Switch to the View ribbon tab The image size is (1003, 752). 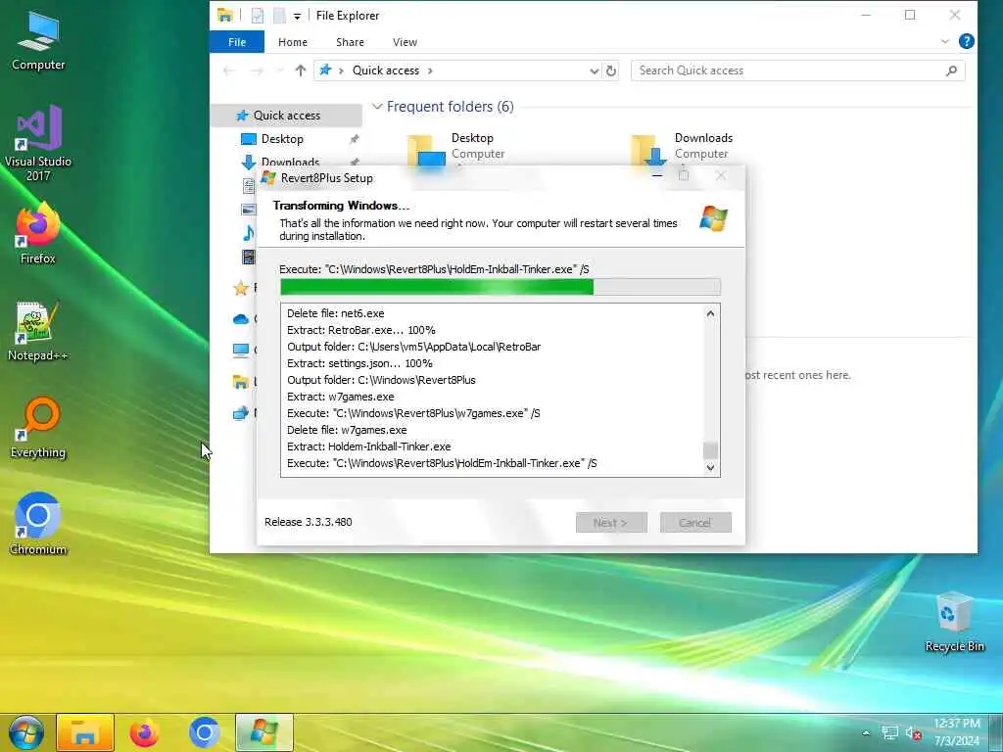pos(405,42)
